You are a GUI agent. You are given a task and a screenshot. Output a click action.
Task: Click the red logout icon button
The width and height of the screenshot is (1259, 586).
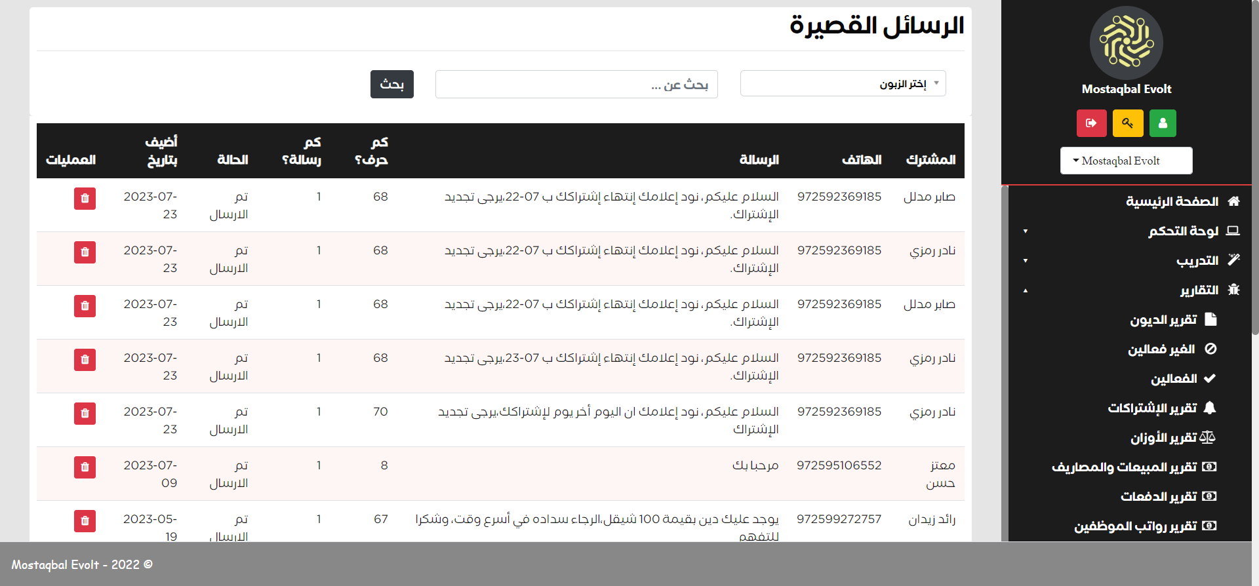point(1091,123)
